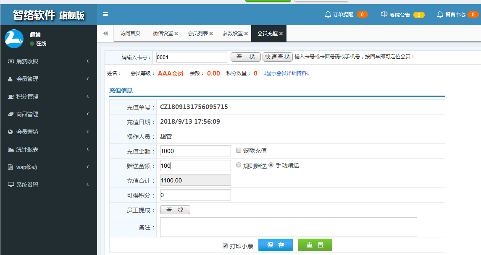Click the blue 保存 button
Image resolution: width=481 pixels, height=255 pixels.
click(275, 245)
